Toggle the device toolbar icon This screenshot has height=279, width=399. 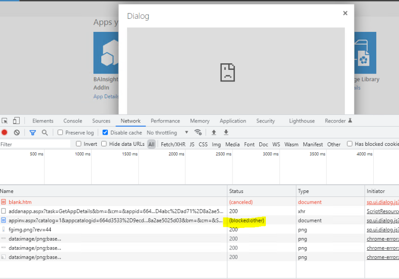[x=16, y=121]
